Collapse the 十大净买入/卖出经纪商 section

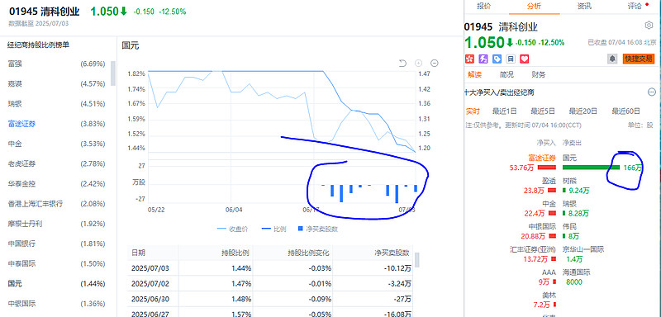coord(652,92)
